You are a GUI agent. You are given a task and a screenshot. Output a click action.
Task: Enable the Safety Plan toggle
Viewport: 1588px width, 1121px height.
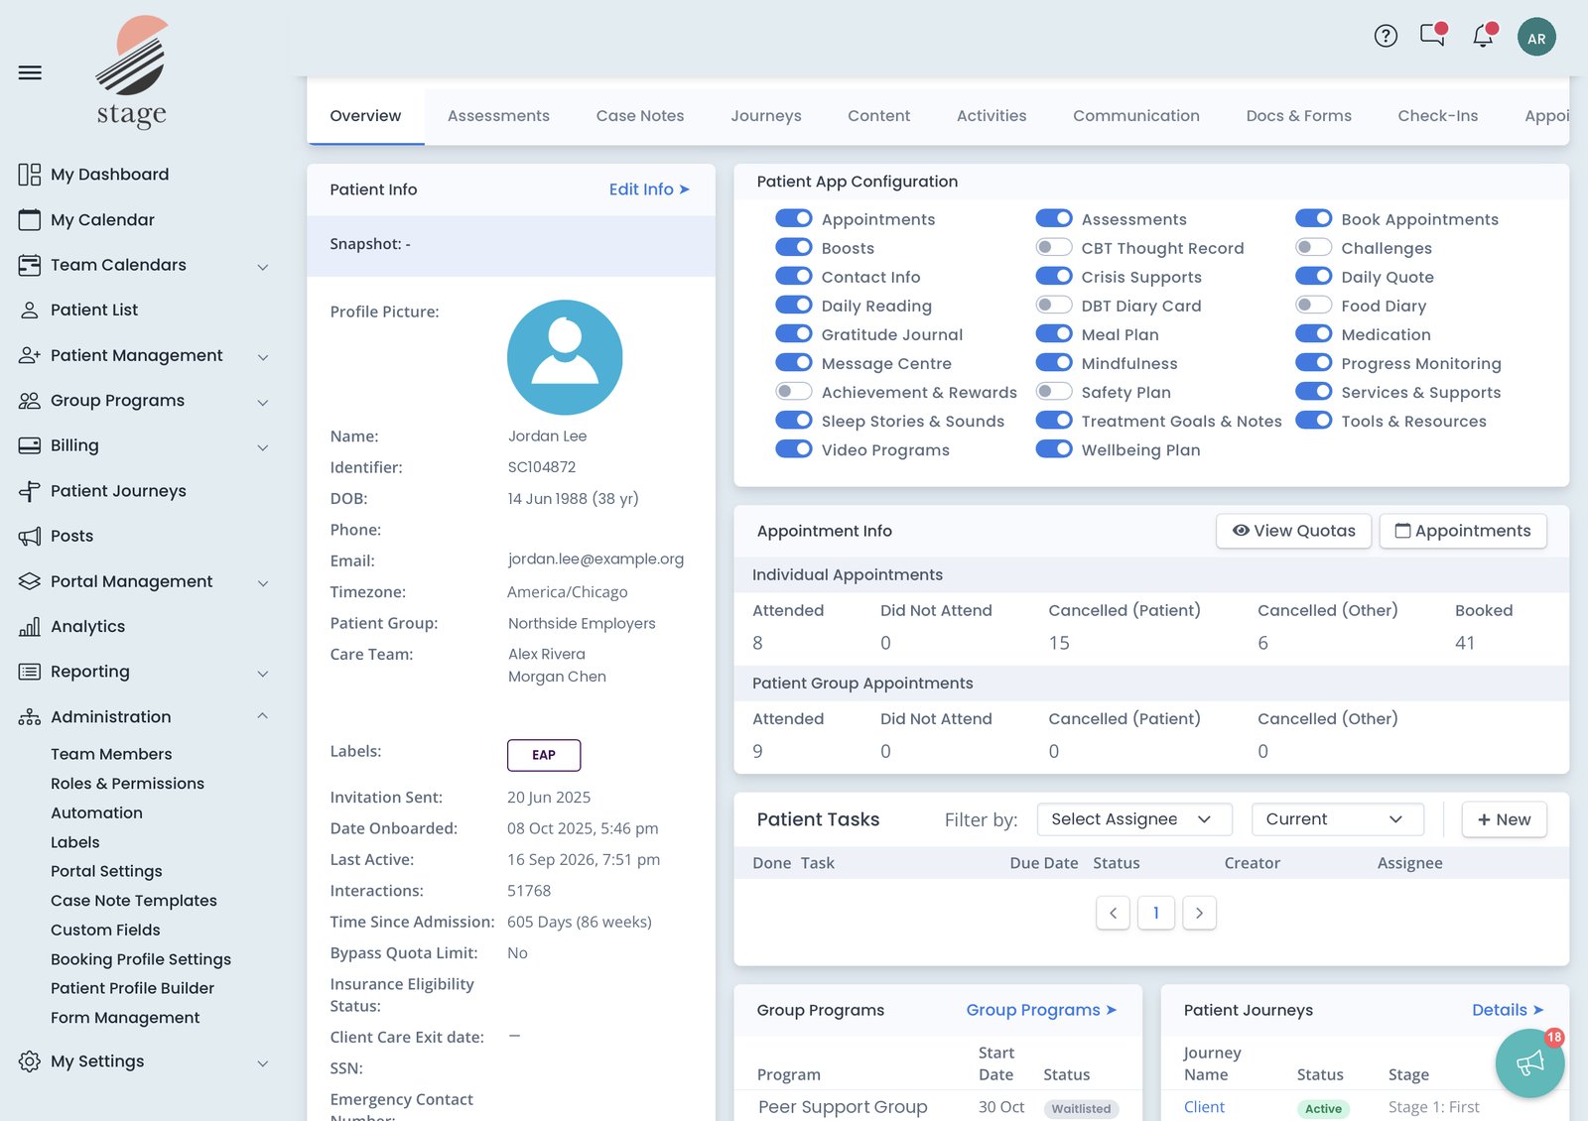tap(1054, 391)
